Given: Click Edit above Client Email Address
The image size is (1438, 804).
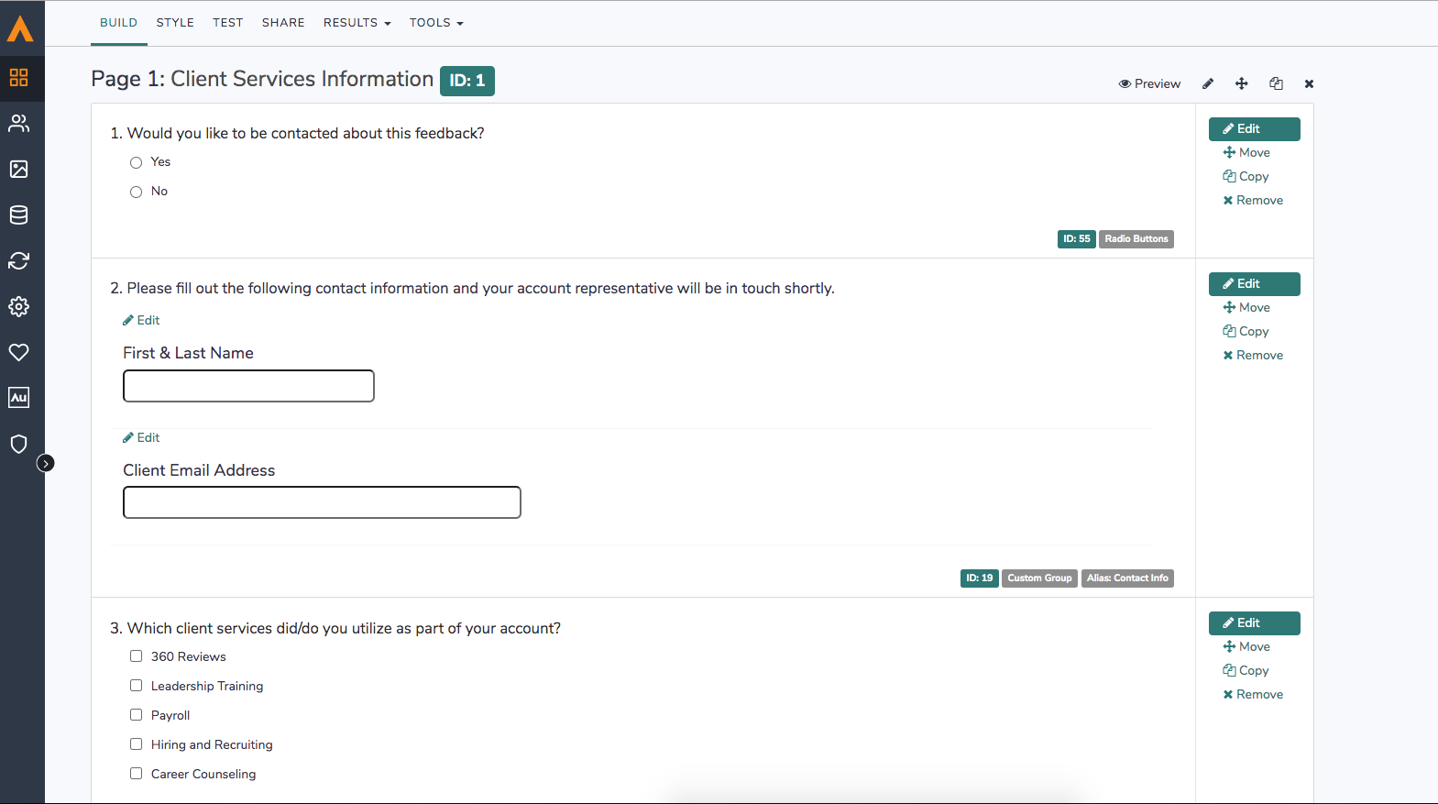Looking at the screenshot, I should pyautogui.click(x=141, y=438).
